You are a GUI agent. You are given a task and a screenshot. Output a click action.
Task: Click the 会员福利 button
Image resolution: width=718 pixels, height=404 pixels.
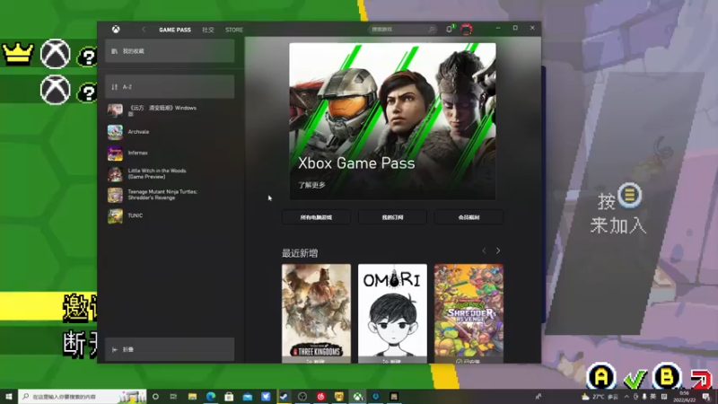(468, 217)
